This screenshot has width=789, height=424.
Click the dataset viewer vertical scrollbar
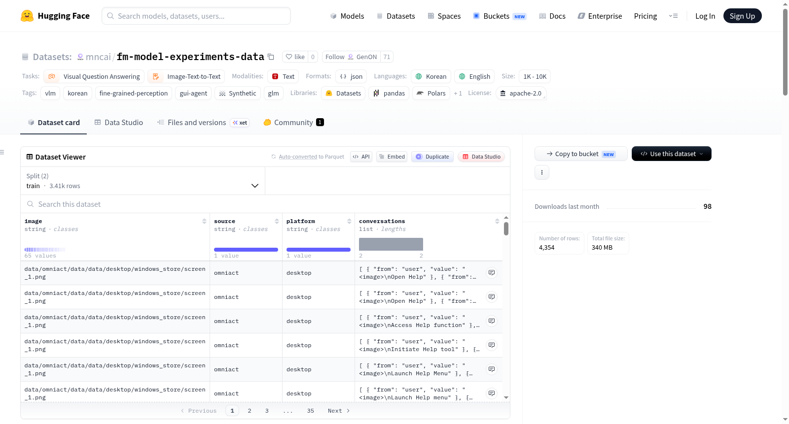pyautogui.click(x=506, y=228)
